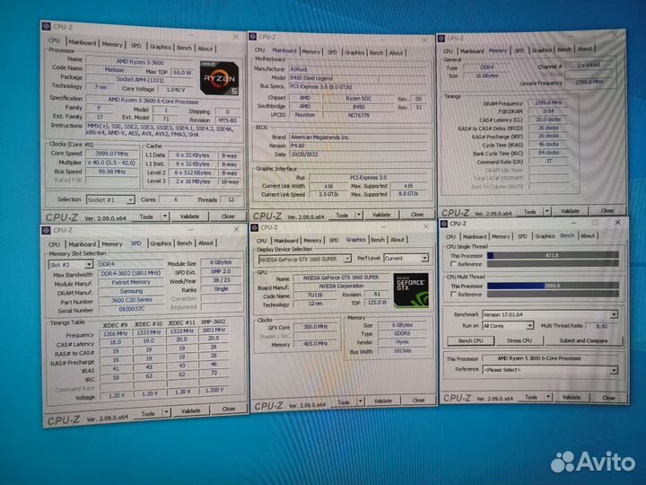This screenshot has height=485, width=646.
Task: Click the CPU-Z title icon in the Memory tab window
Action: tap(441, 39)
